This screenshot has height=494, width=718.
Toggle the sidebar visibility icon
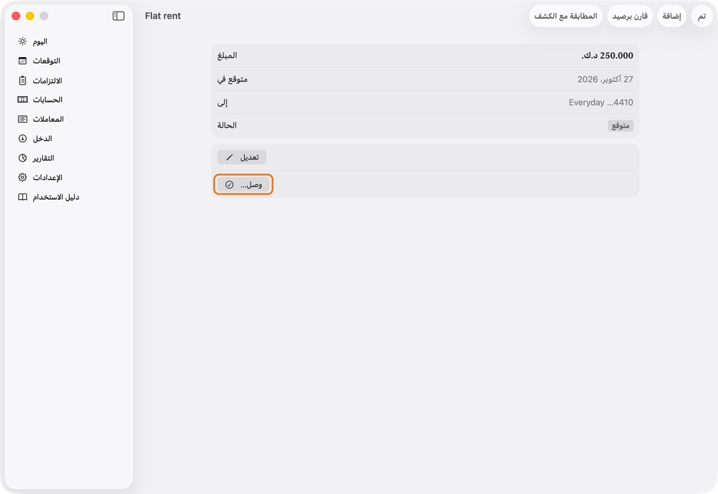coord(118,16)
